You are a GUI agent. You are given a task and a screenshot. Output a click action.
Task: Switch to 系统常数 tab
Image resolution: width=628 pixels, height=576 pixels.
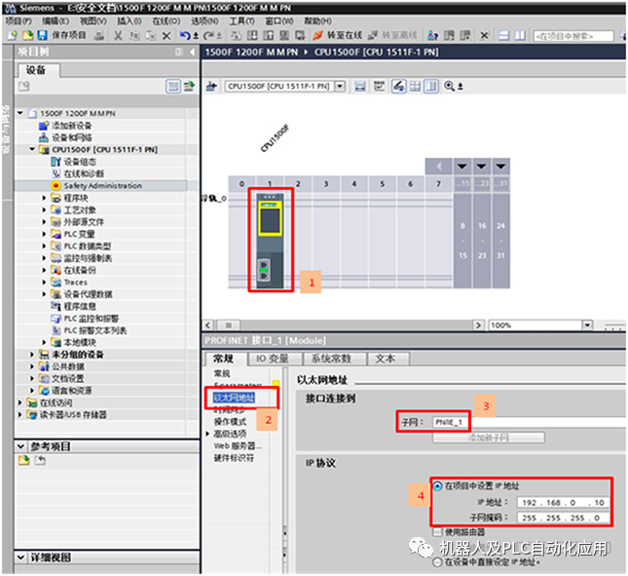point(332,359)
